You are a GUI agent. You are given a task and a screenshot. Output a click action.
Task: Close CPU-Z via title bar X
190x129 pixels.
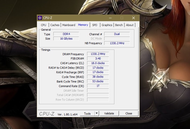tap(134, 18)
